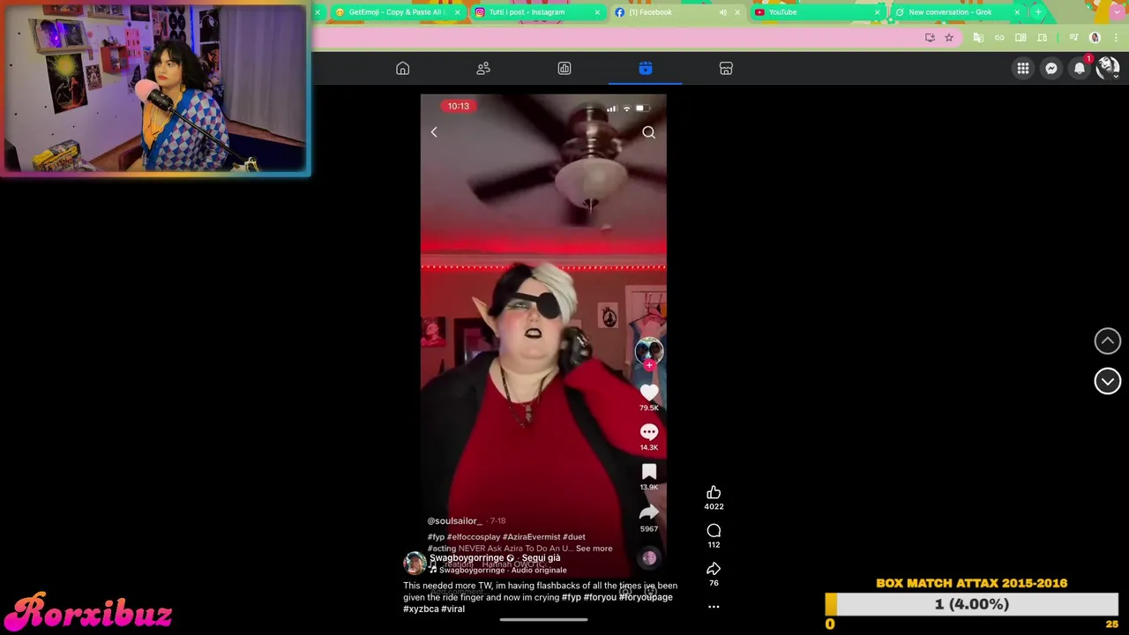The height and width of the screenshot is (635, 1129).
Task: Open Facebook Home from navigation bar
Action: pyautogui.click(x=402, y=69)
